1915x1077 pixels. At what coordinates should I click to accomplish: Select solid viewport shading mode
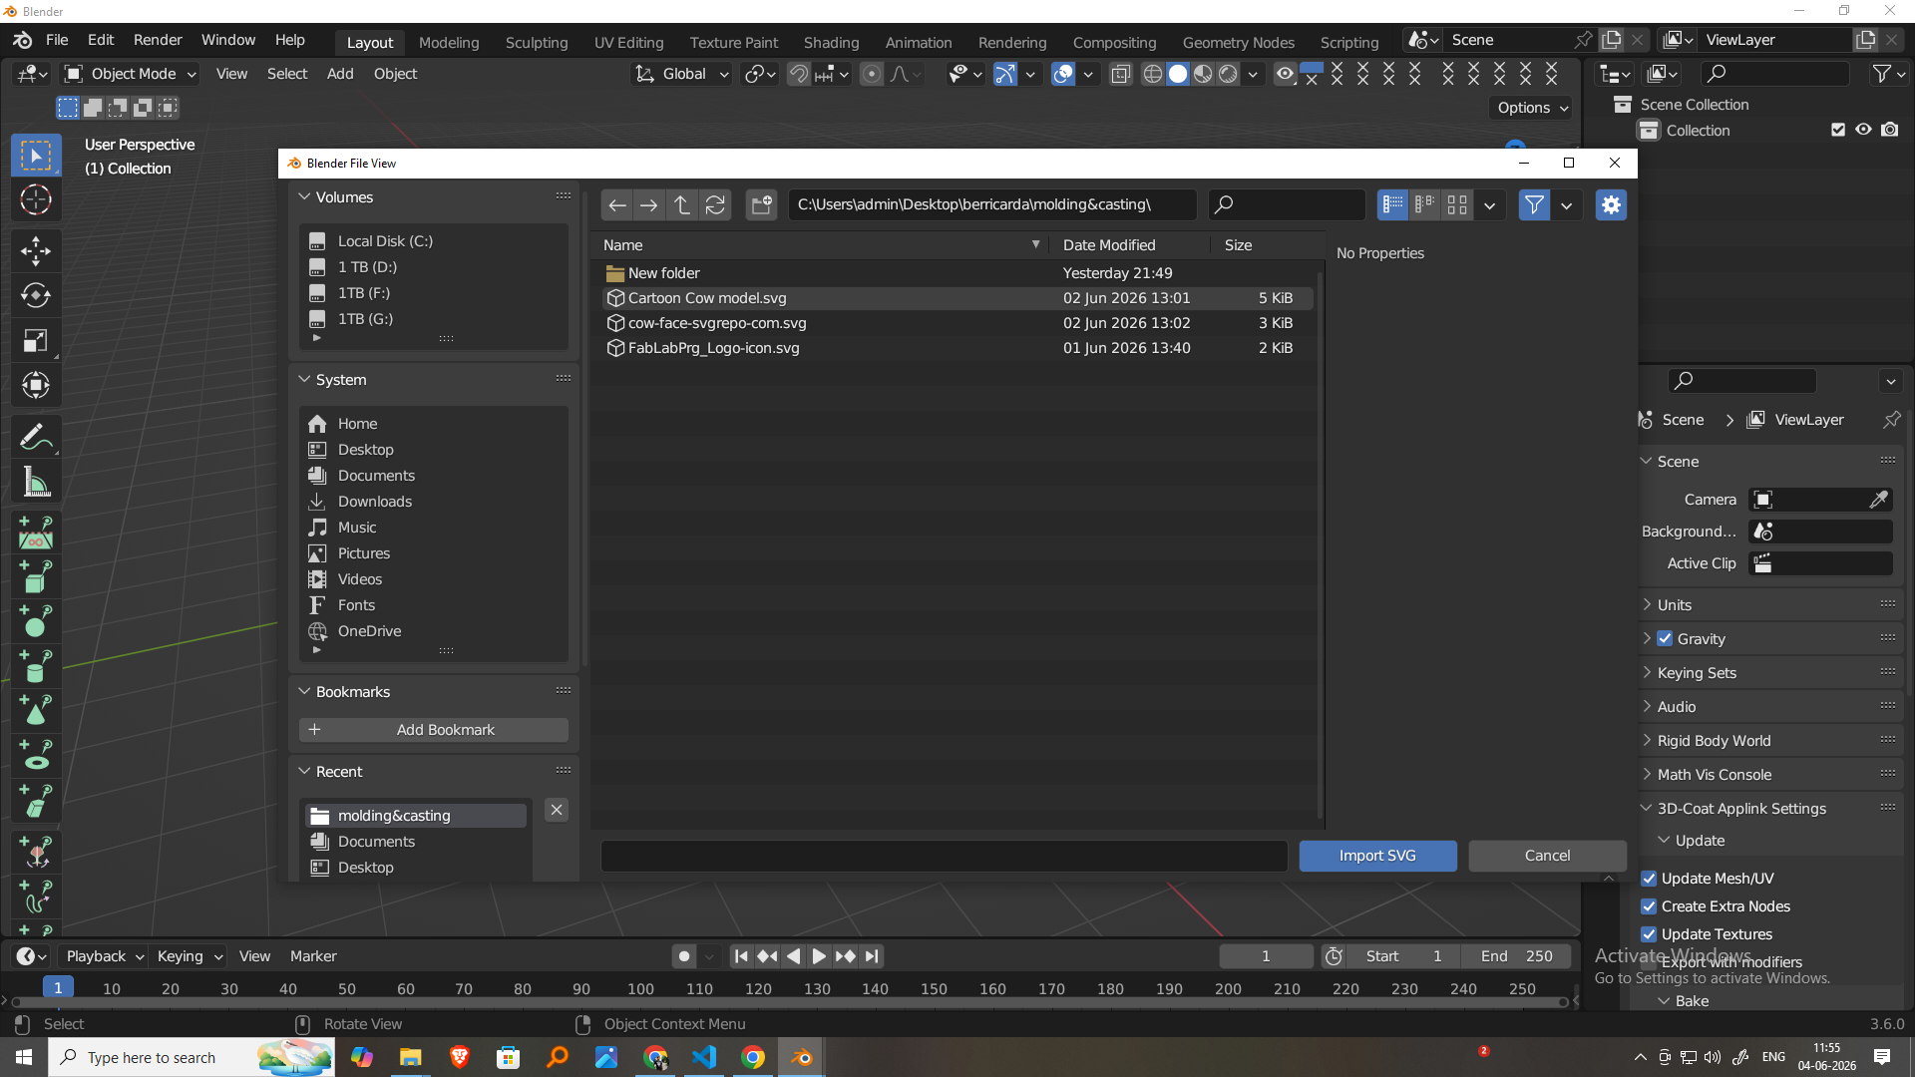pos(1178,74)
